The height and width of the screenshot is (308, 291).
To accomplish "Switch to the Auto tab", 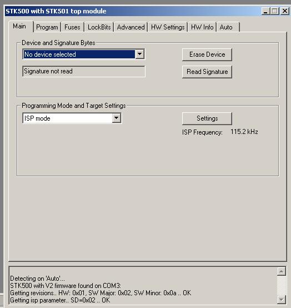I will [x=228, y=27].
